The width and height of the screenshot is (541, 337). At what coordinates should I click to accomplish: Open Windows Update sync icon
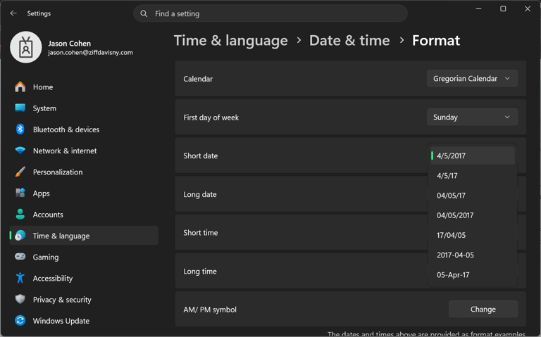(20, 320)
